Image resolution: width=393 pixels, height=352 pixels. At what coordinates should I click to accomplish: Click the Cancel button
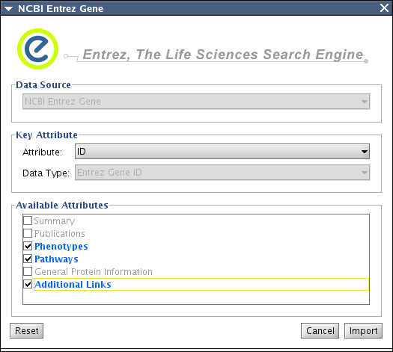coord(320,331)
